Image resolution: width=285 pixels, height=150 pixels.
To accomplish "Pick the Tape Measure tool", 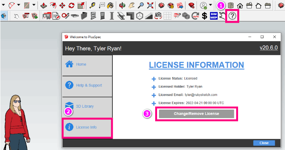I will pos(92,5).
